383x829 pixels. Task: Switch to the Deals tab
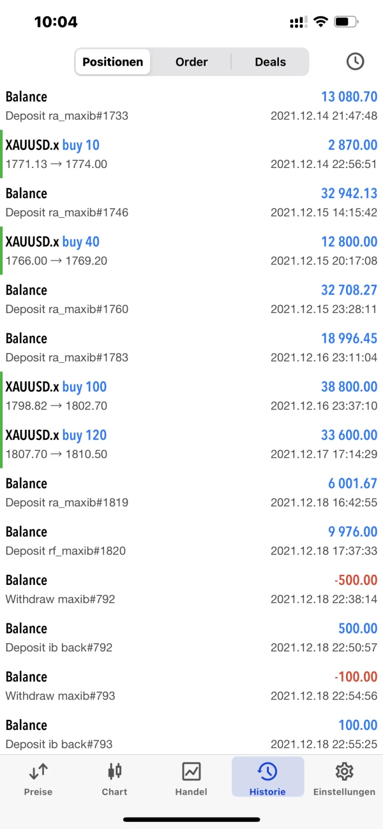pos(270,62)
